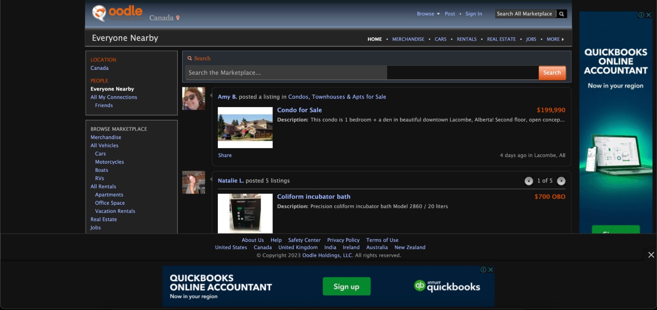Select the CARS nav tab
The width and height of the screenshot is (657, 310).
click(x=440, y=39)
